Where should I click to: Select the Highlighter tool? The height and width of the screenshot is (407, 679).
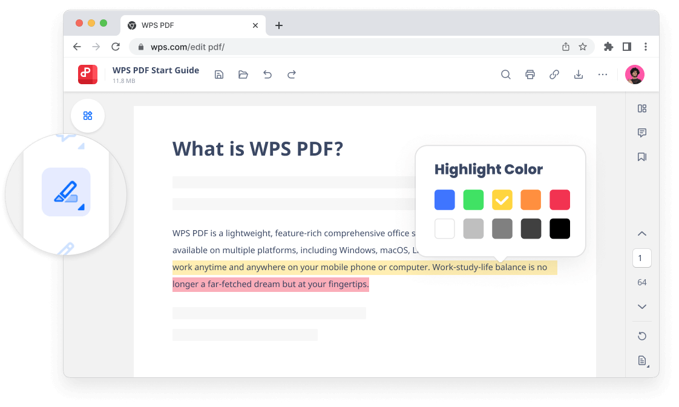pyautogui.click(x=67, y=191)
